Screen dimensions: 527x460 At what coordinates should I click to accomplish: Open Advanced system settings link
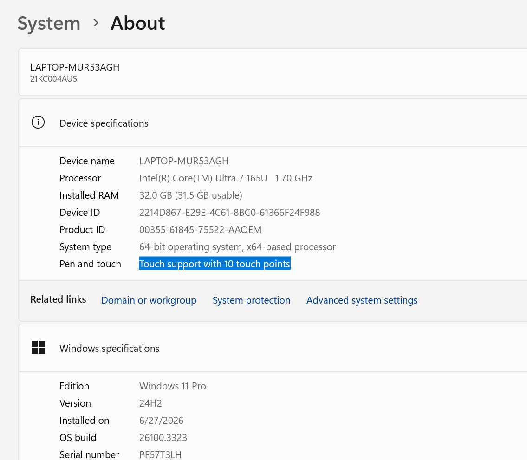(x=362, y=300)
